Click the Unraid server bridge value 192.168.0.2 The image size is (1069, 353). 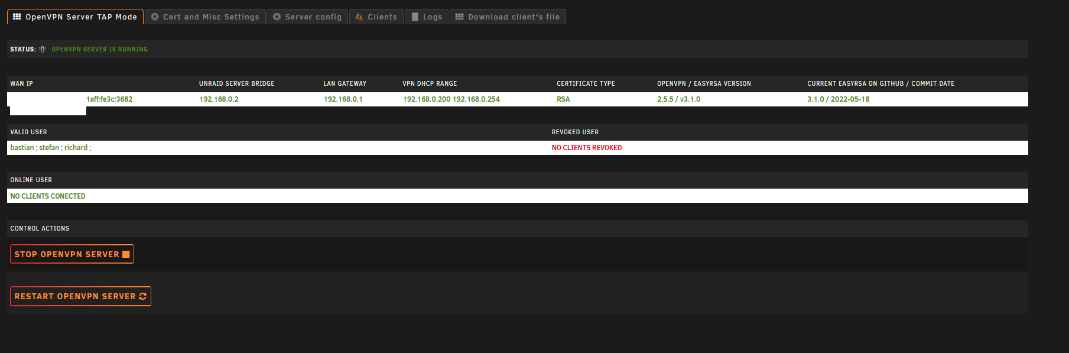tap(219, 99)
